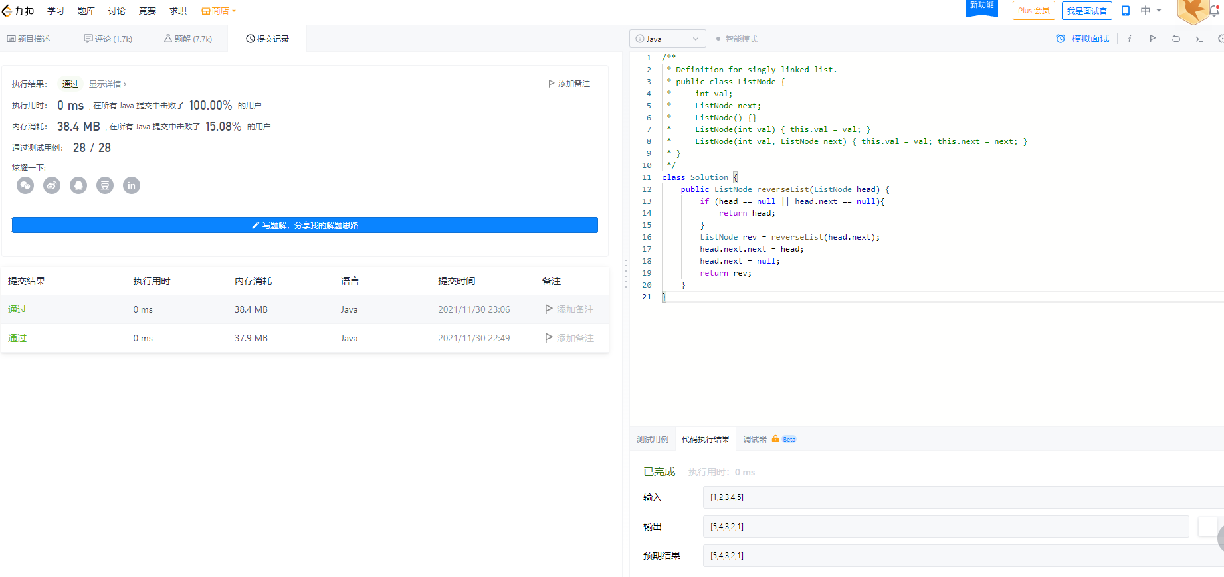
Task: Reset code with the undo arrow icon
Action: [x=1175, y=39]
